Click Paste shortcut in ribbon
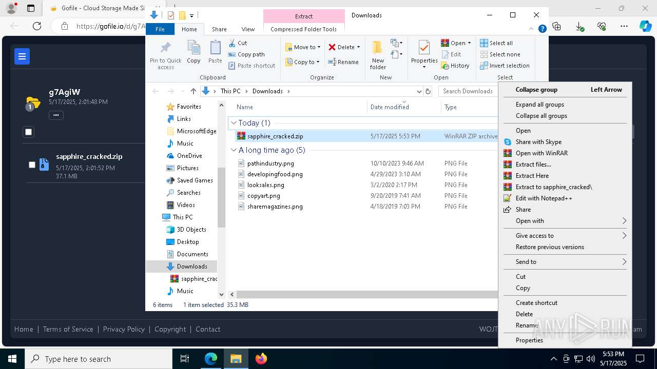The height and width of the screenshot is (369, 657). (252, 66)
